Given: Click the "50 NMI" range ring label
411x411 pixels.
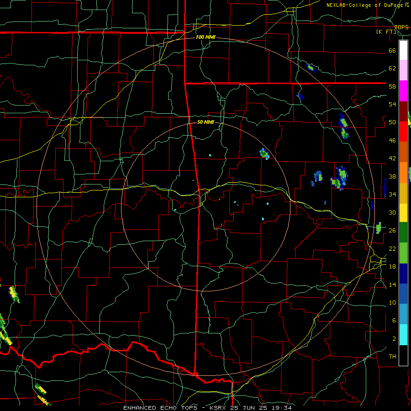Looking at the screenshot, I should [x=205, y=122].
